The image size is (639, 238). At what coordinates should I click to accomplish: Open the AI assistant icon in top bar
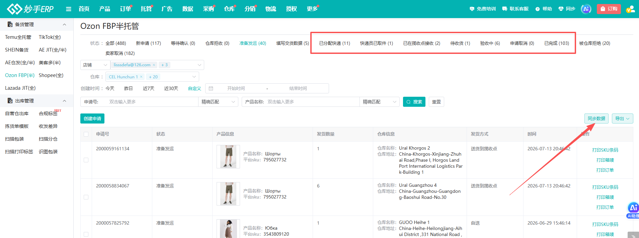click(x=586, y=9)
